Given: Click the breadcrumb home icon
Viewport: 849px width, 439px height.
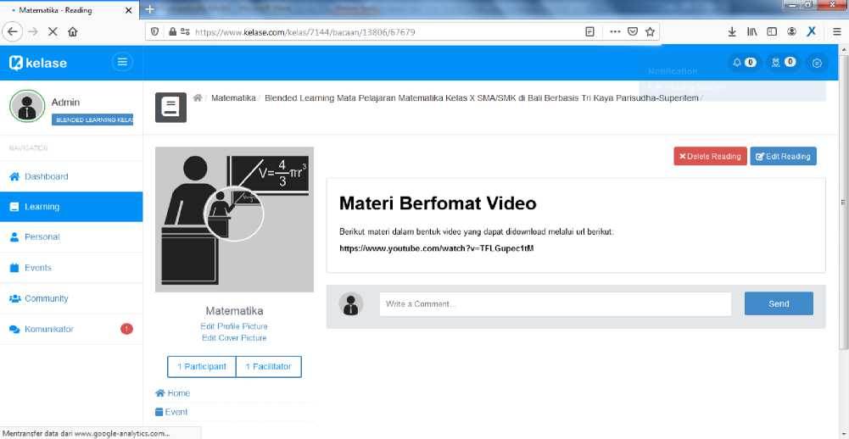Looking at the screenshot, I should (x=198, y=98).
